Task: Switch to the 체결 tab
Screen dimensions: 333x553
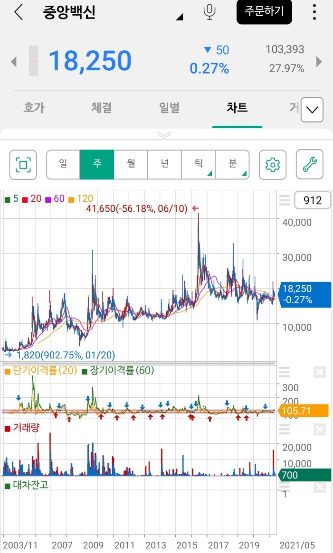Action: tap(101, 108)
